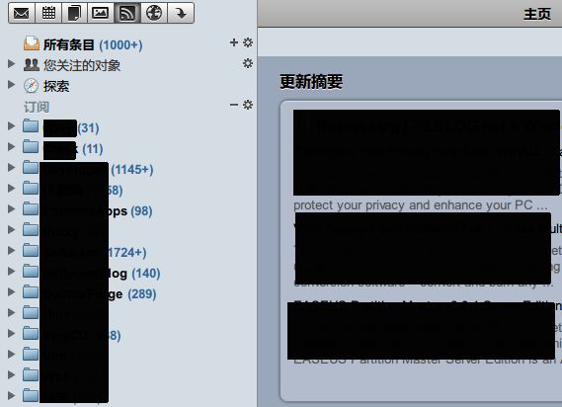Screen dimensions: 562x407
Task: Click folder icon of the (31) row
Action: 31,126
